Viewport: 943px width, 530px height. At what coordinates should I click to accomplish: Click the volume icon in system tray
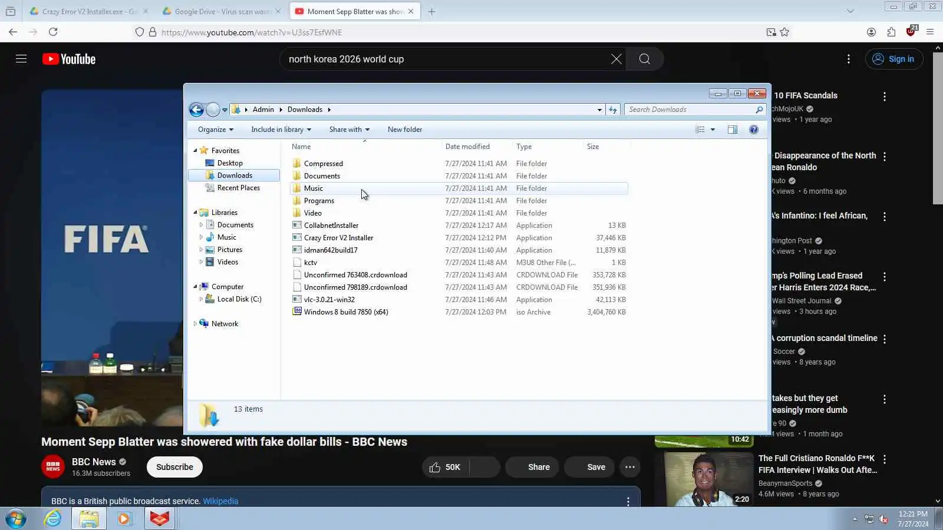point(883,519)
